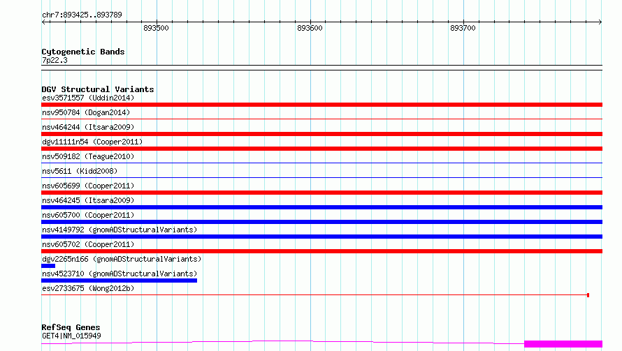Open the RefSeq Genes track heading

point(71,327)
